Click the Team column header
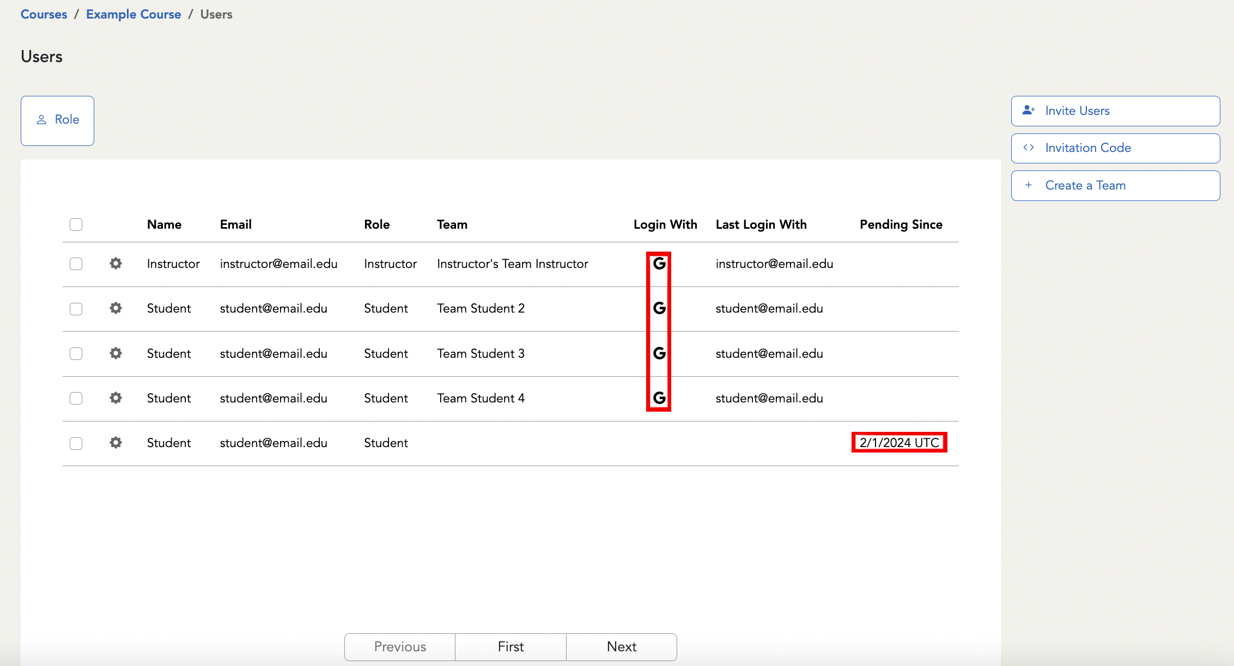This screenshot has width=1234, height=666. coord(452,224)
